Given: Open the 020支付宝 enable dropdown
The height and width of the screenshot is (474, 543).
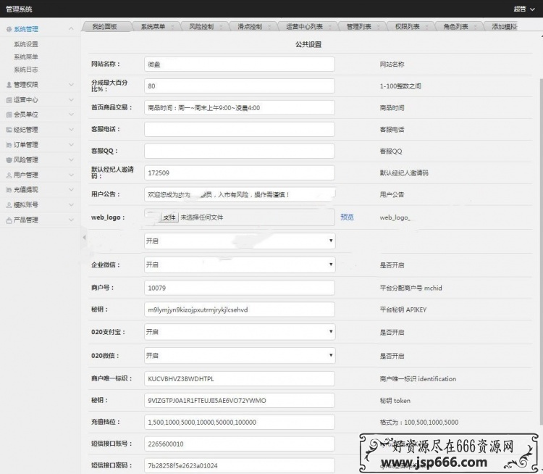Looking at the screenshot, I should coord(240,331).
